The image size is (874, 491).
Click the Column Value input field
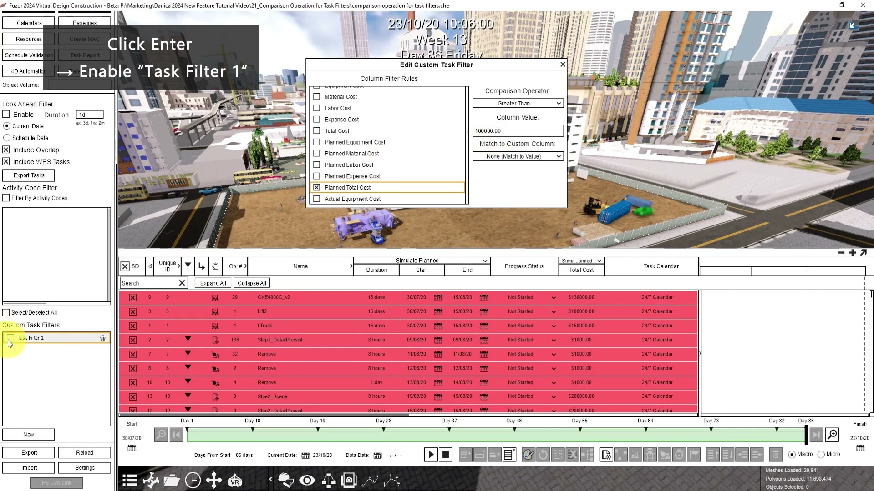(518, 131)
